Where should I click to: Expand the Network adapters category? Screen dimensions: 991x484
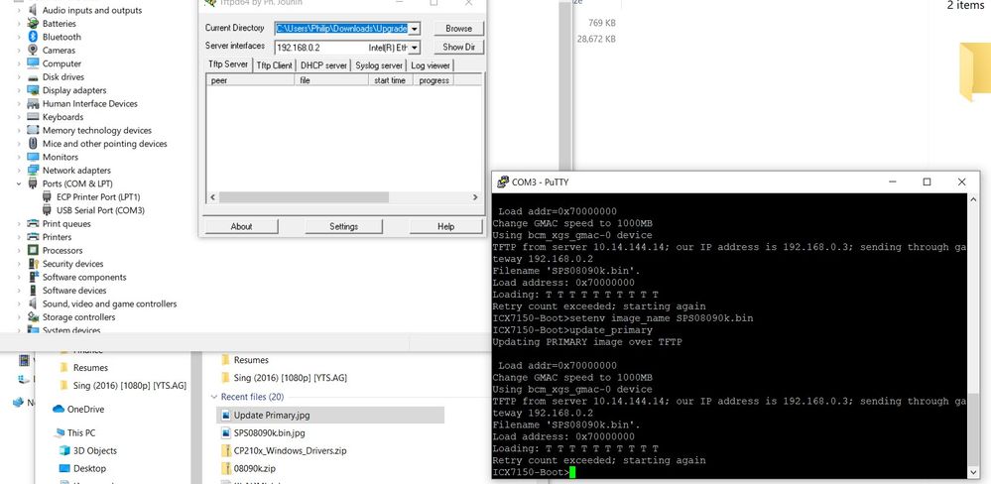point(19,171)
